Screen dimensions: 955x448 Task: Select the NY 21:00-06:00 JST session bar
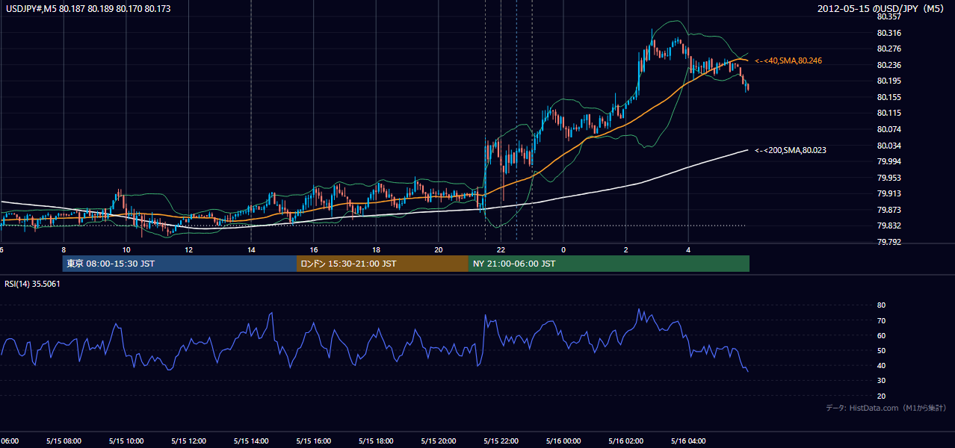[609, 264]
